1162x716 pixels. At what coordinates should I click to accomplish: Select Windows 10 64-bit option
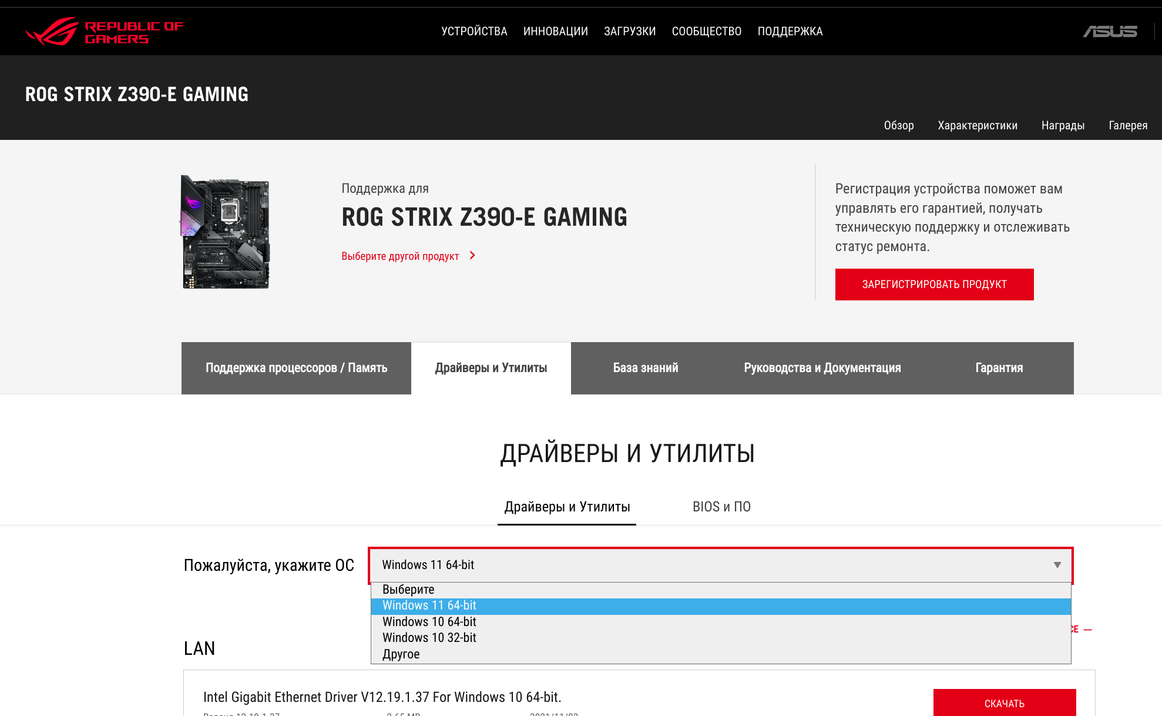(429, 622)
